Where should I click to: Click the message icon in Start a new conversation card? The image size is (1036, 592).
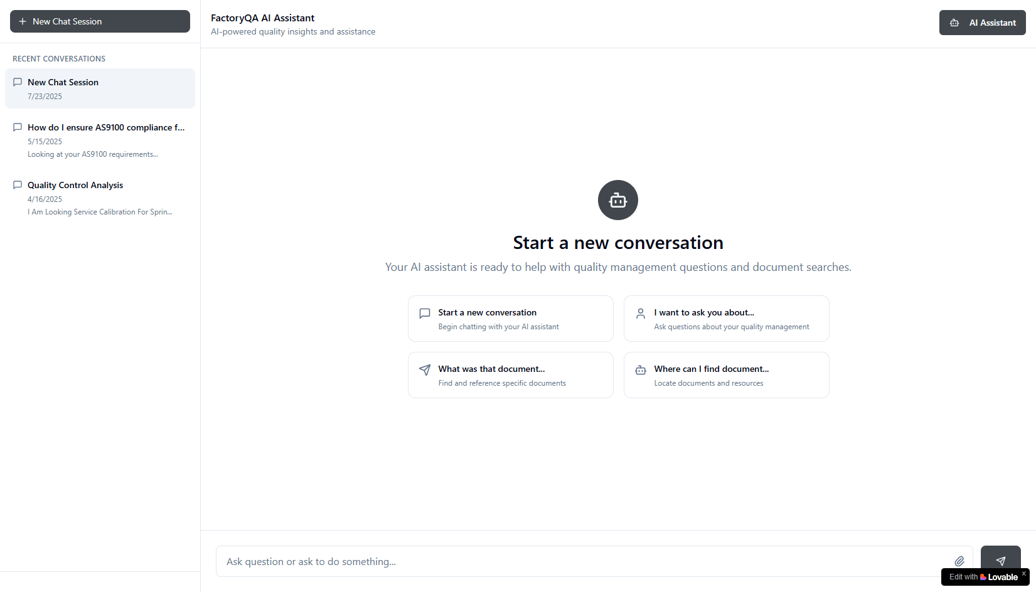pyautogui.click(x=425, y=314)
